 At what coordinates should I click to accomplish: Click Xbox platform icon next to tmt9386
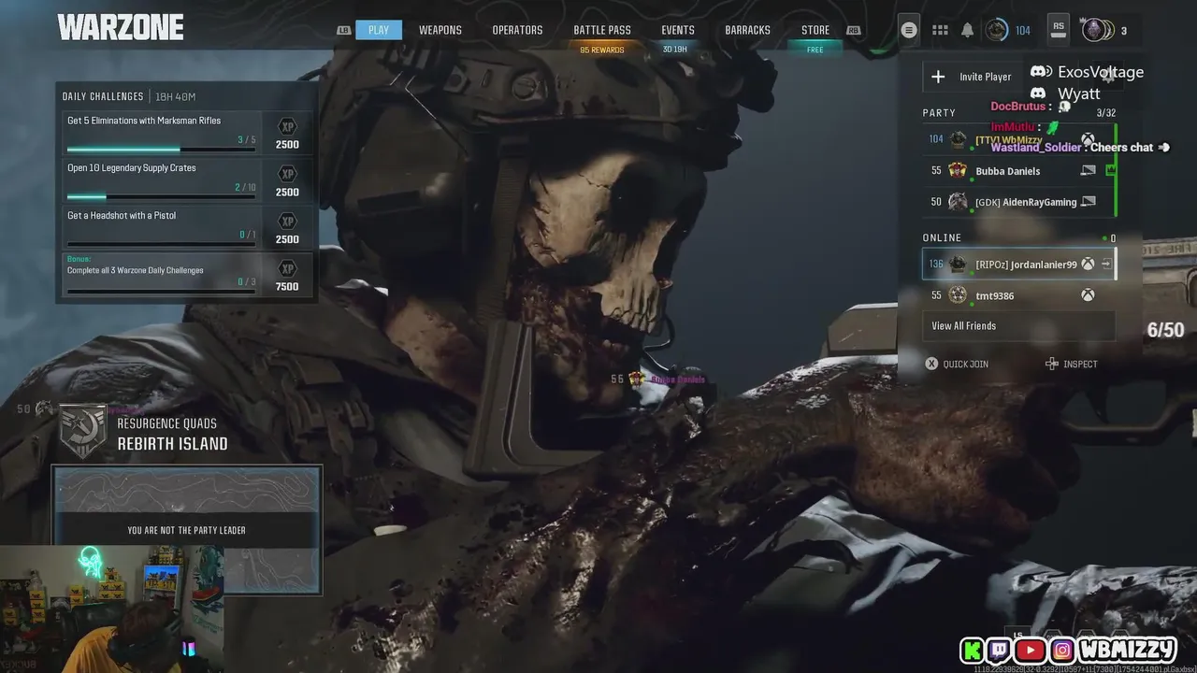[x=1088, y=295]
